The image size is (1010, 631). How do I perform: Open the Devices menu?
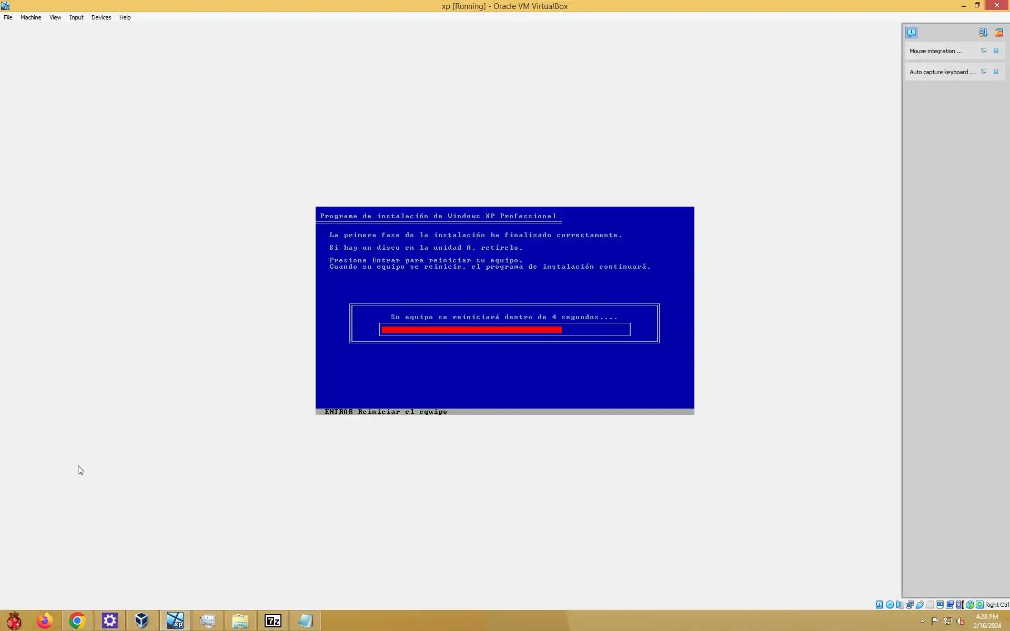click(x=101, y=17)
